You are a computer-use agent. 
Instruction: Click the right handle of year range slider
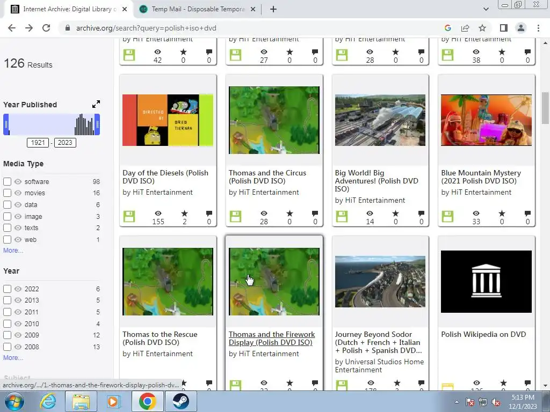click(x=97, y=124)
